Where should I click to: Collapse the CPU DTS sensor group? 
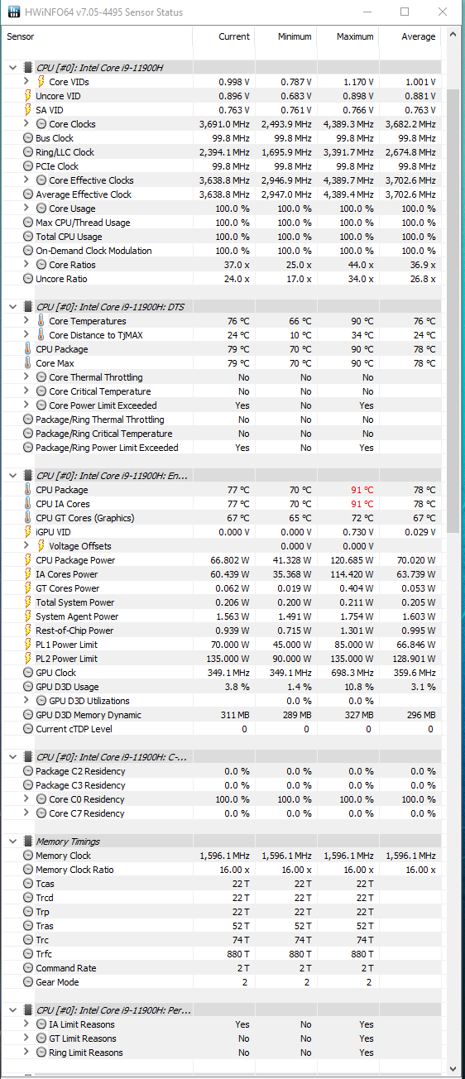pyautogui.click(x=12, y=307)
